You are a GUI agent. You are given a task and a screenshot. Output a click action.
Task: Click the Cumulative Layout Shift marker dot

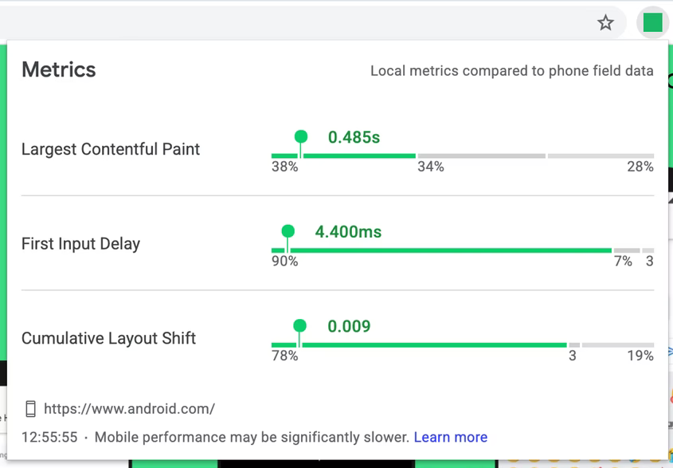click(299, 325)
